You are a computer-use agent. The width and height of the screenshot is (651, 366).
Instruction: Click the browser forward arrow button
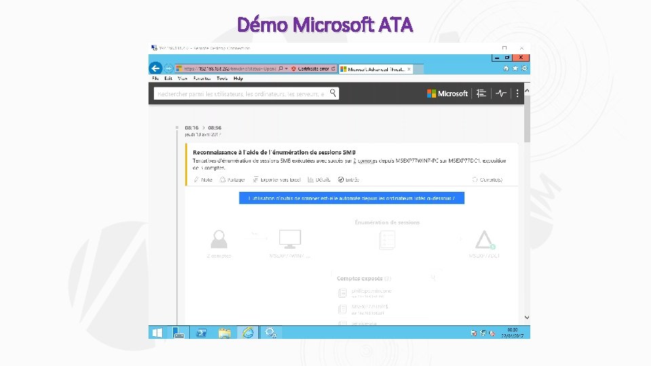point(169,68)
